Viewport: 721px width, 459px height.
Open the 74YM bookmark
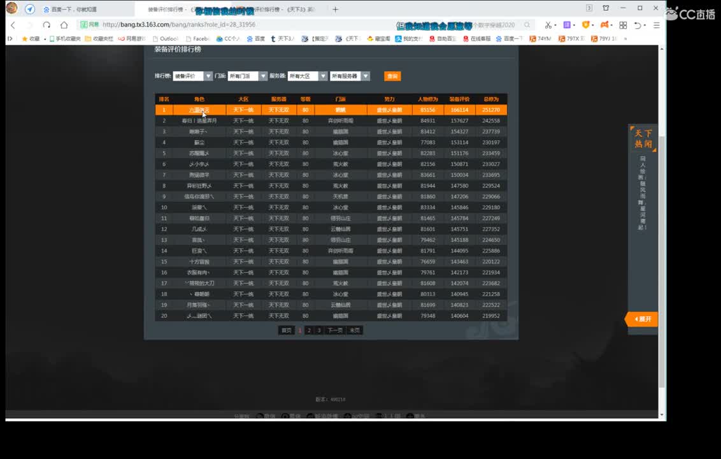coord(540,39)
